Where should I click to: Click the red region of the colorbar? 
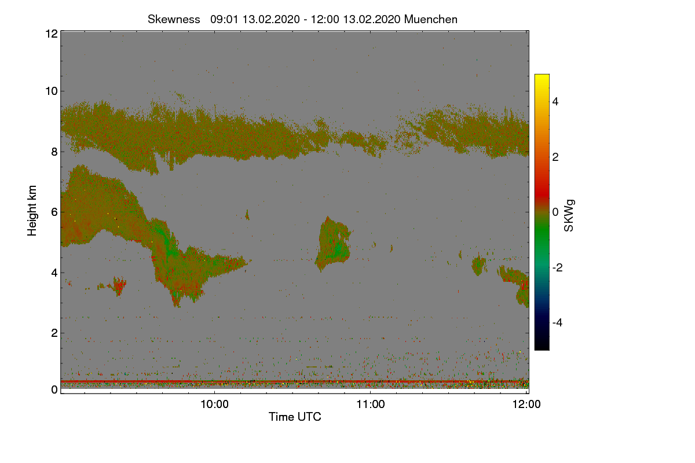click(x=542, y=184)
